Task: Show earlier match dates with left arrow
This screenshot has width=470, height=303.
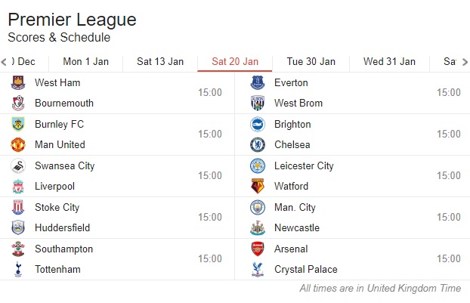Action: tap(4, 62)
